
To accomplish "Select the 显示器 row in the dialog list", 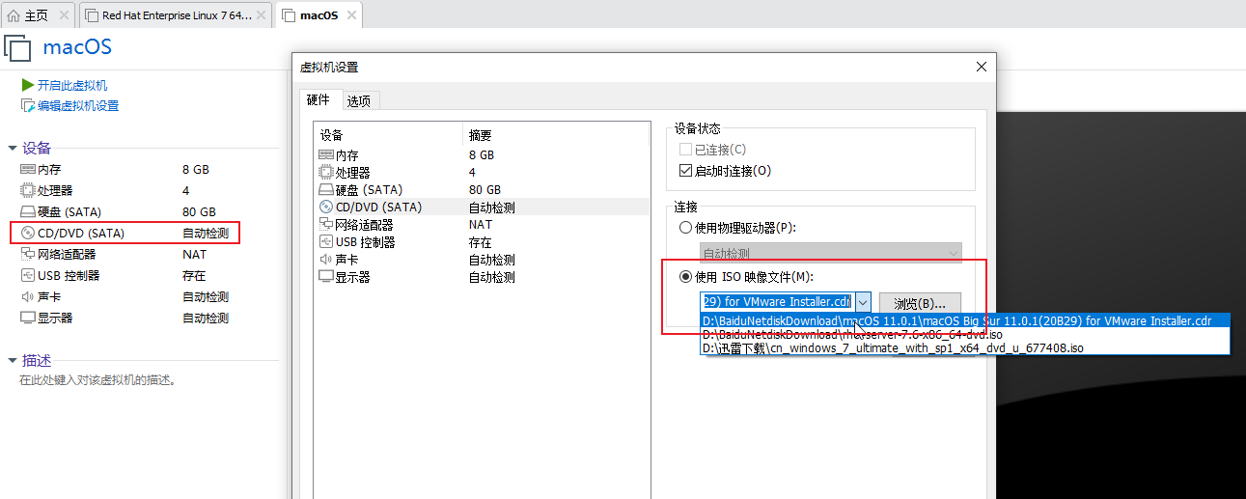I will (x=483, y=277).
